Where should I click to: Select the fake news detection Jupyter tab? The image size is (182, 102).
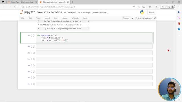54,2
